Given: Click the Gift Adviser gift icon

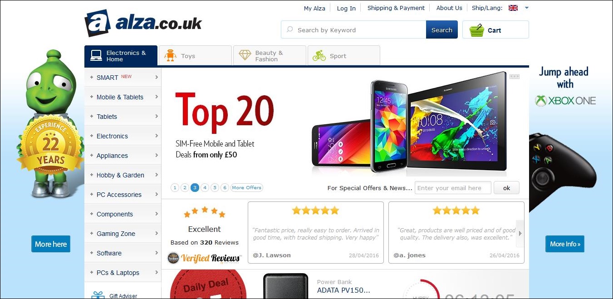Looking at the screenshot, I should [x=98, y=295].
